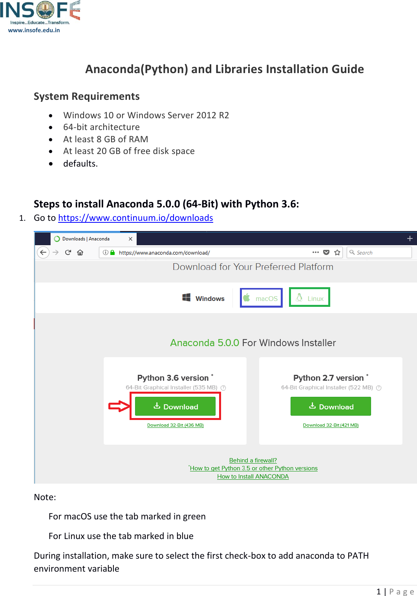Click the Python 3.6 version heading

[175, 378]
